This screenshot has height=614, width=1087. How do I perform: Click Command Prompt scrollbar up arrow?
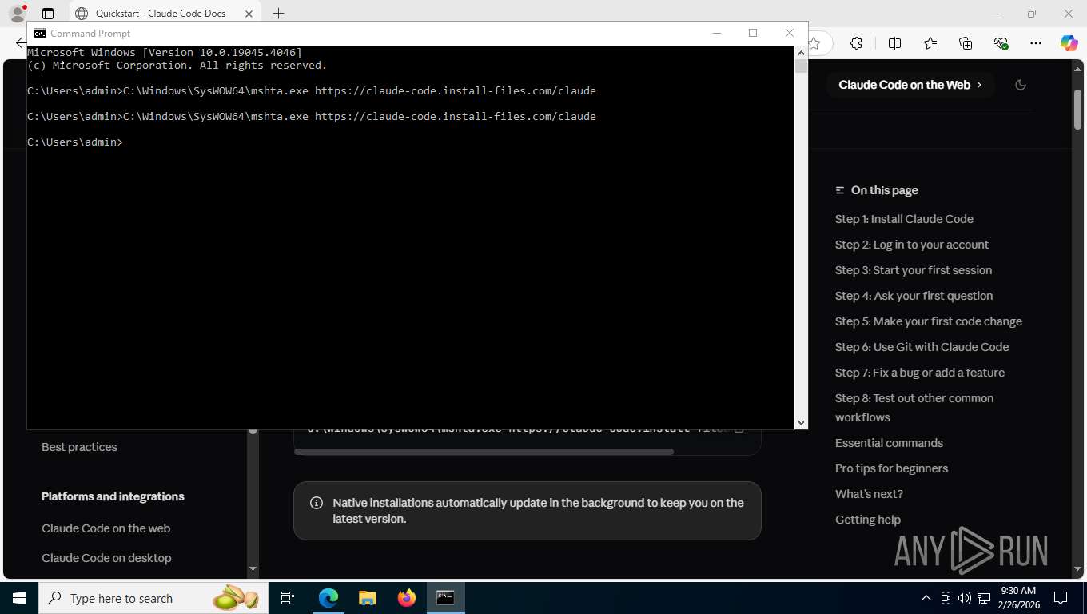(x=801, y=52)
